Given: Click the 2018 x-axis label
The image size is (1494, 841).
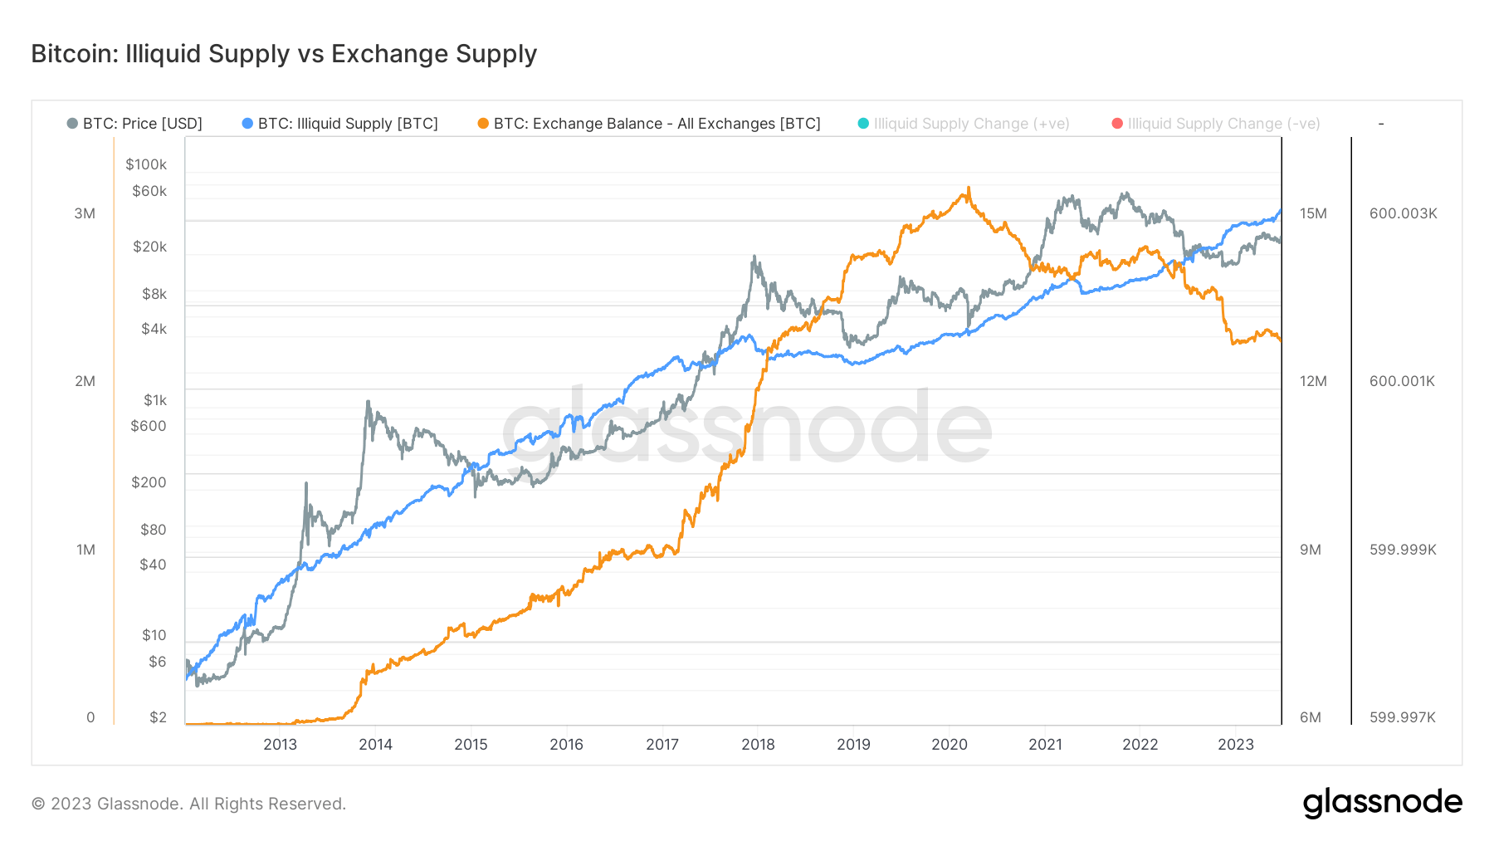Looking at the screenshot, I should [x=758, y=744].
